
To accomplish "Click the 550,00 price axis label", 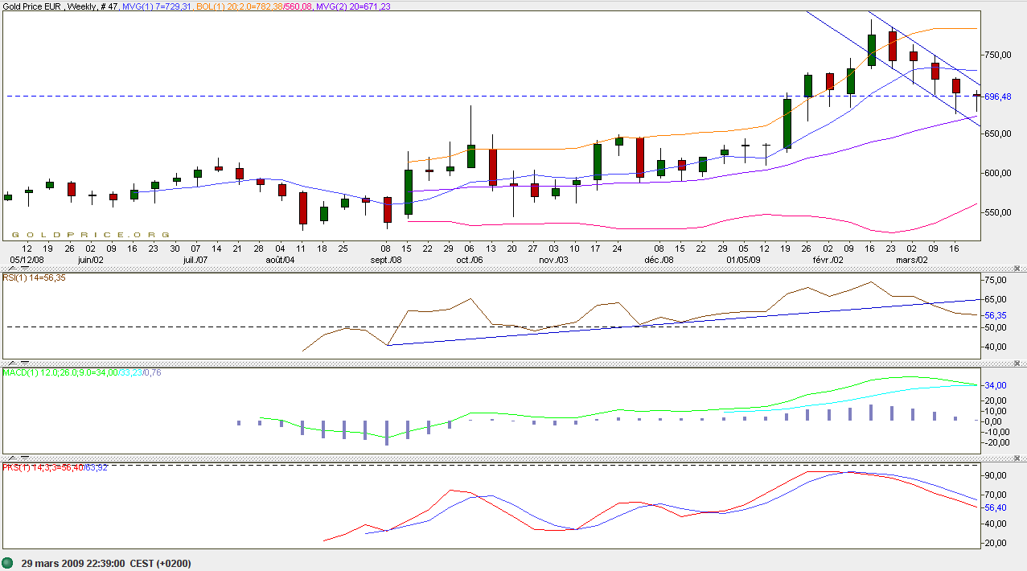I will [997, 212].
